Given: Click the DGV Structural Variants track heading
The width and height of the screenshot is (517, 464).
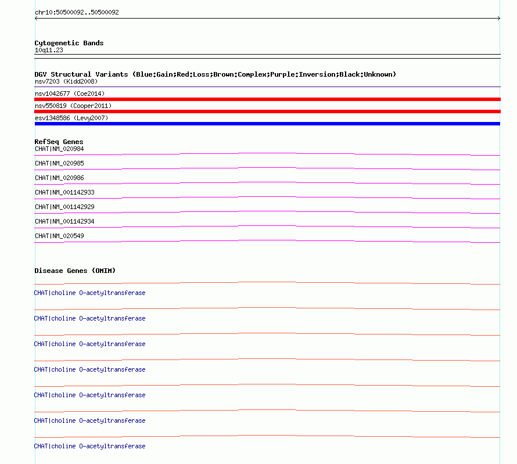Looking at the screenshot, I should pyautogui.click(x=216, y=74).
